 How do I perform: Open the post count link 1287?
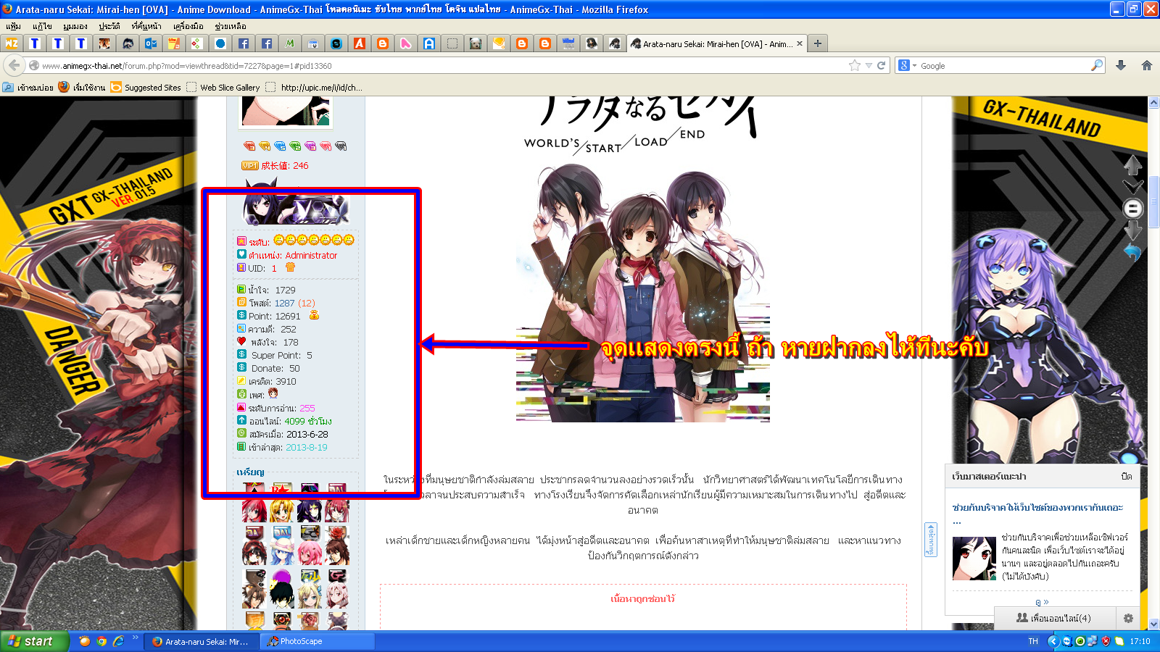(x=284, y=304)
